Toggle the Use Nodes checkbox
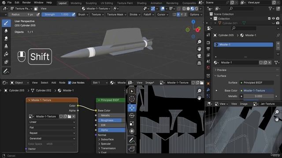Viewport: 282px width, 158px height. (x=70, y=83)
